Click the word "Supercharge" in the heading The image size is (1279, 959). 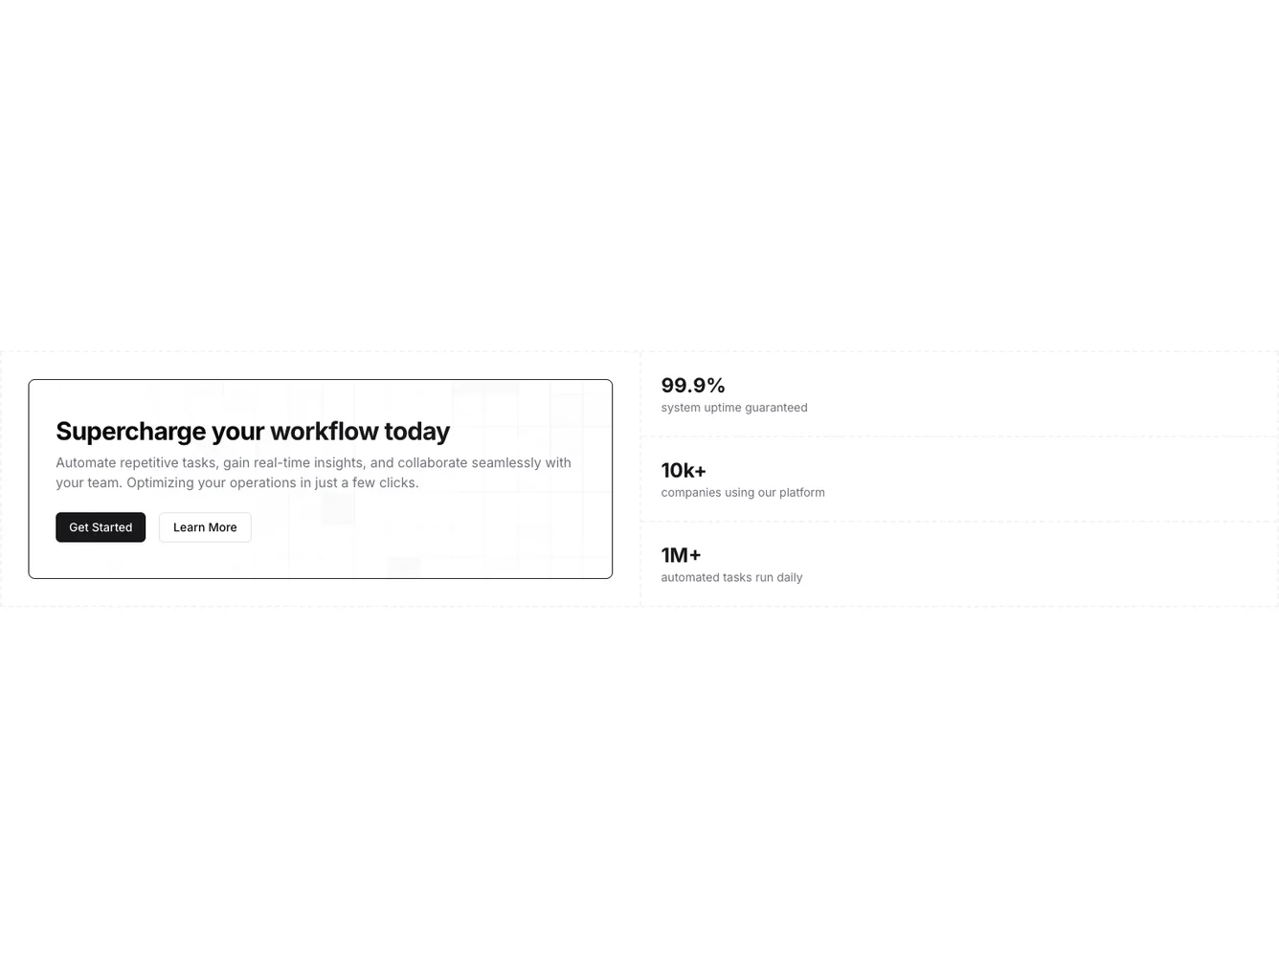point(130,432)
